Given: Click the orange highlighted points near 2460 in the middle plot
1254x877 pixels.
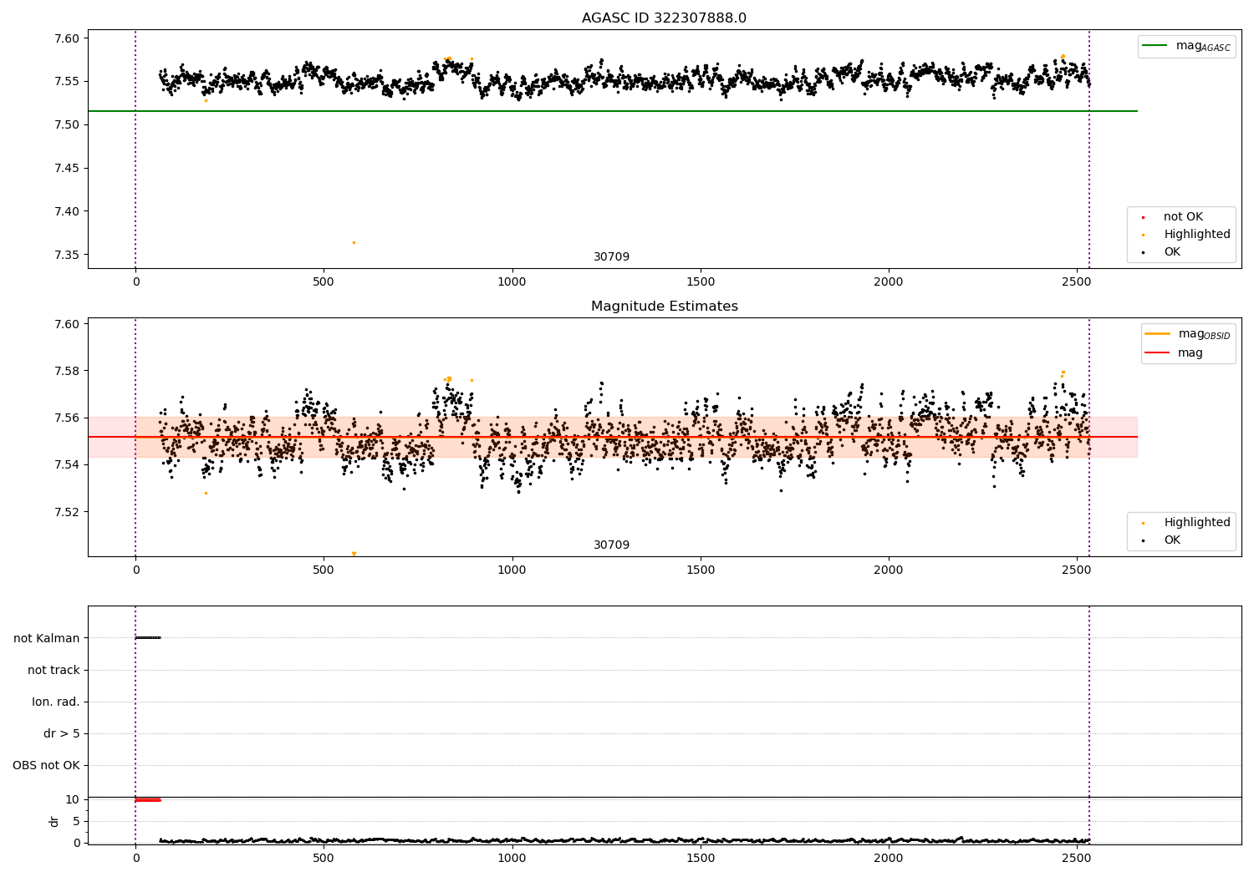Looking at the screenshot, I should coord(1063,373).
